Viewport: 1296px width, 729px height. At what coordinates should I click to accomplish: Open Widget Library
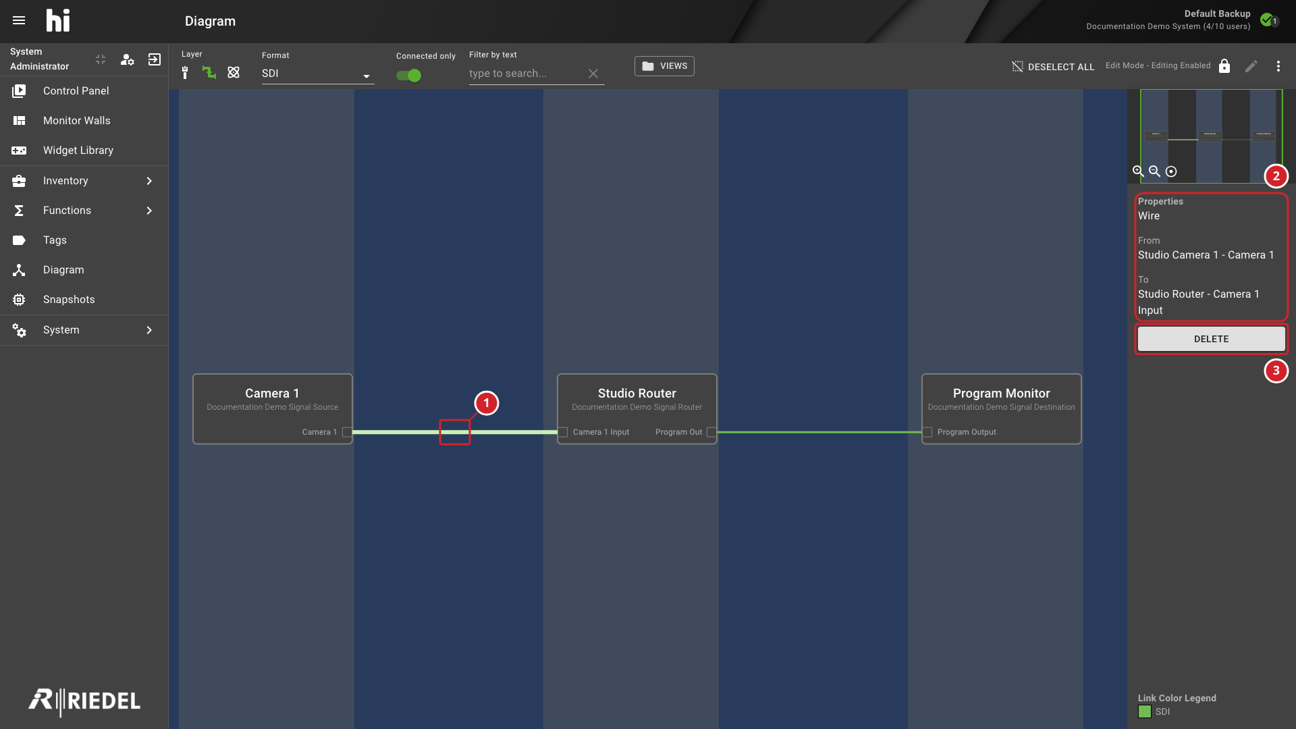(x=84, y=151)
